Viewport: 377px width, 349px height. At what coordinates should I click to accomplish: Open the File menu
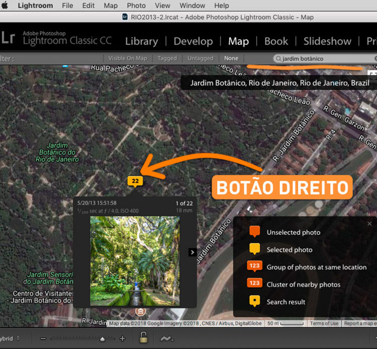pyautogui.click(x=67, y=6)
